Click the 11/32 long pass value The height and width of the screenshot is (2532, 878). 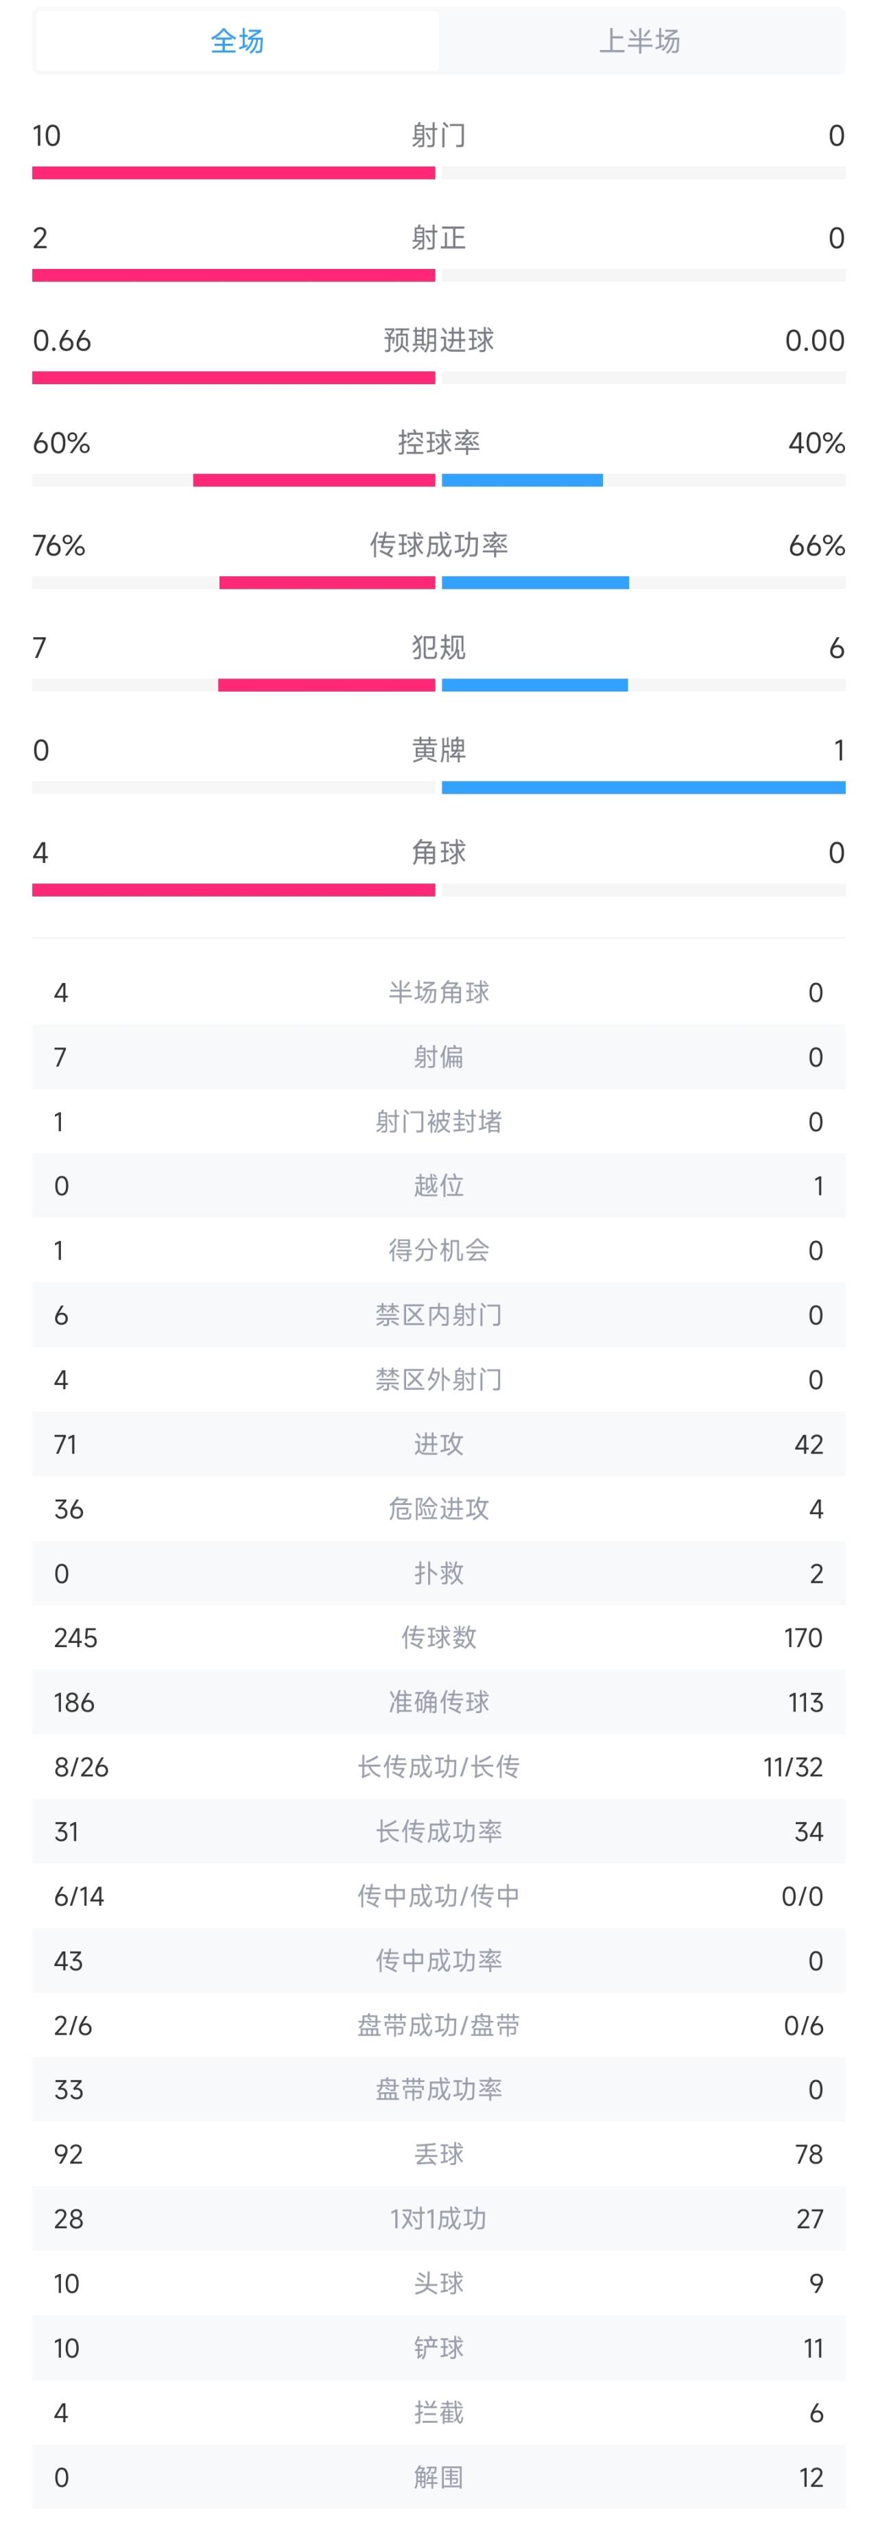[792, 1767]
